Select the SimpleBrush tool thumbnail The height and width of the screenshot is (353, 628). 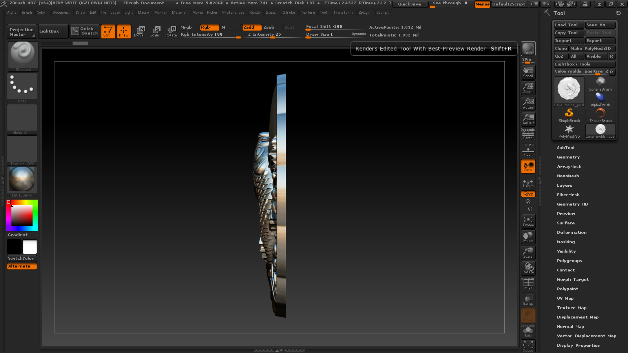(569, 116)
